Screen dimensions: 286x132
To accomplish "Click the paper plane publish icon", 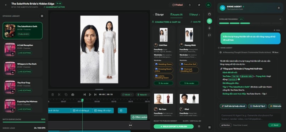I will (x=199, y=5).
